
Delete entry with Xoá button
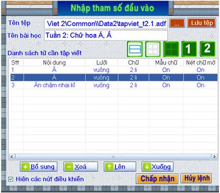[x=81, y=167]
